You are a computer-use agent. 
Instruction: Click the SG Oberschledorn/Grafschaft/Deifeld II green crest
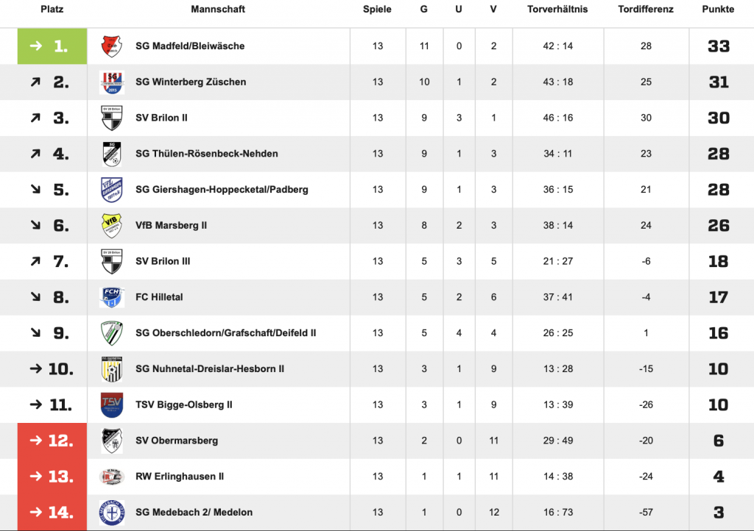112,333
